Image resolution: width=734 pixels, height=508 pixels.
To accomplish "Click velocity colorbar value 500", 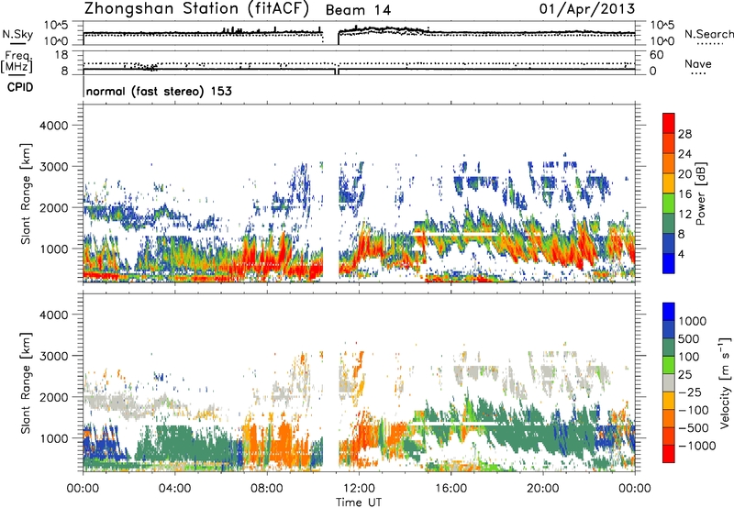I will point(689,339).
